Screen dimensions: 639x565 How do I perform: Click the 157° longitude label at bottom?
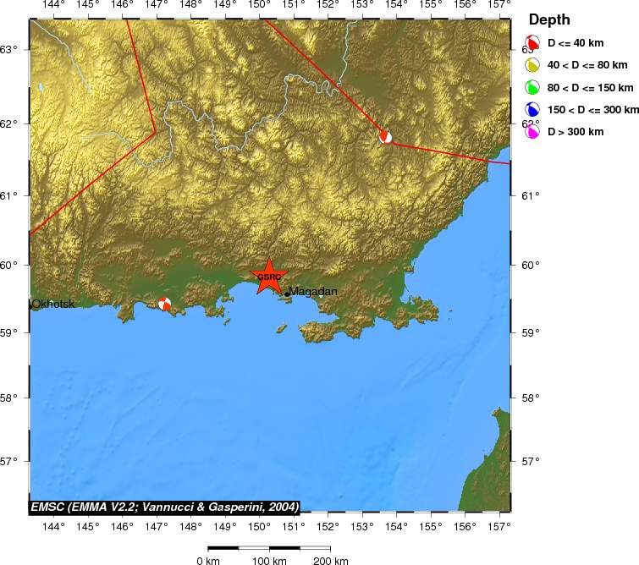(499, 527)
